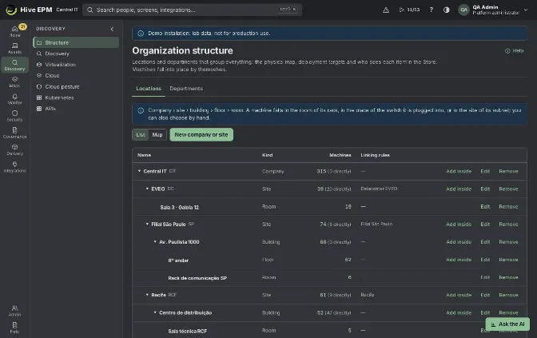Collapse the Central IT row
Viewport: 537px width, 338px height.
[139, 171]
